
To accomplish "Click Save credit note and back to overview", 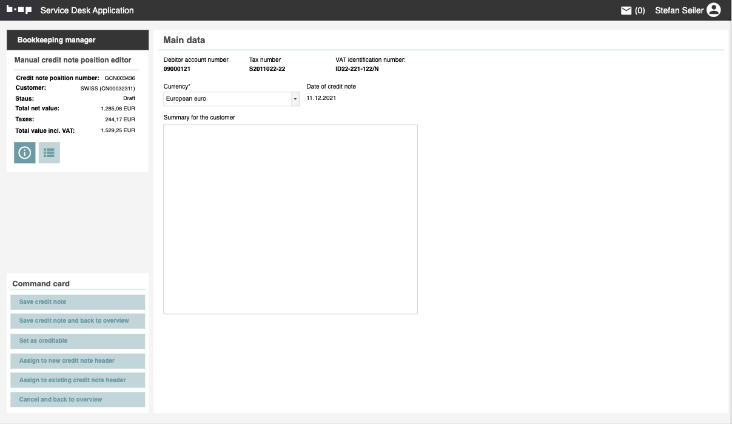I will click(x=78, y=321).
